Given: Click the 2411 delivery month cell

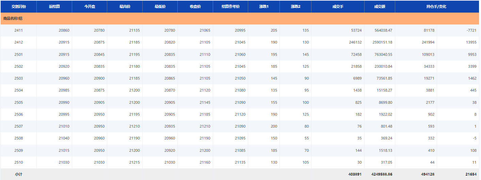Looking at the screenshot, I should point(18,30).
